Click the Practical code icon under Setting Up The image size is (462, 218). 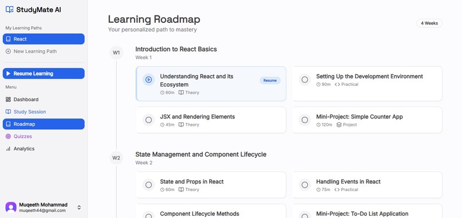point(337,85)
